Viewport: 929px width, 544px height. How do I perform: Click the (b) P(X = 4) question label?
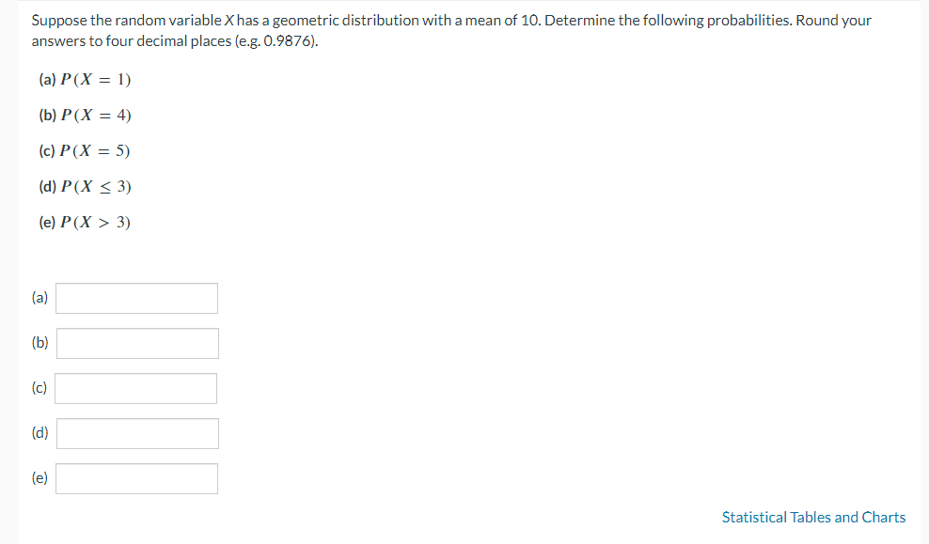click(85, 116)
